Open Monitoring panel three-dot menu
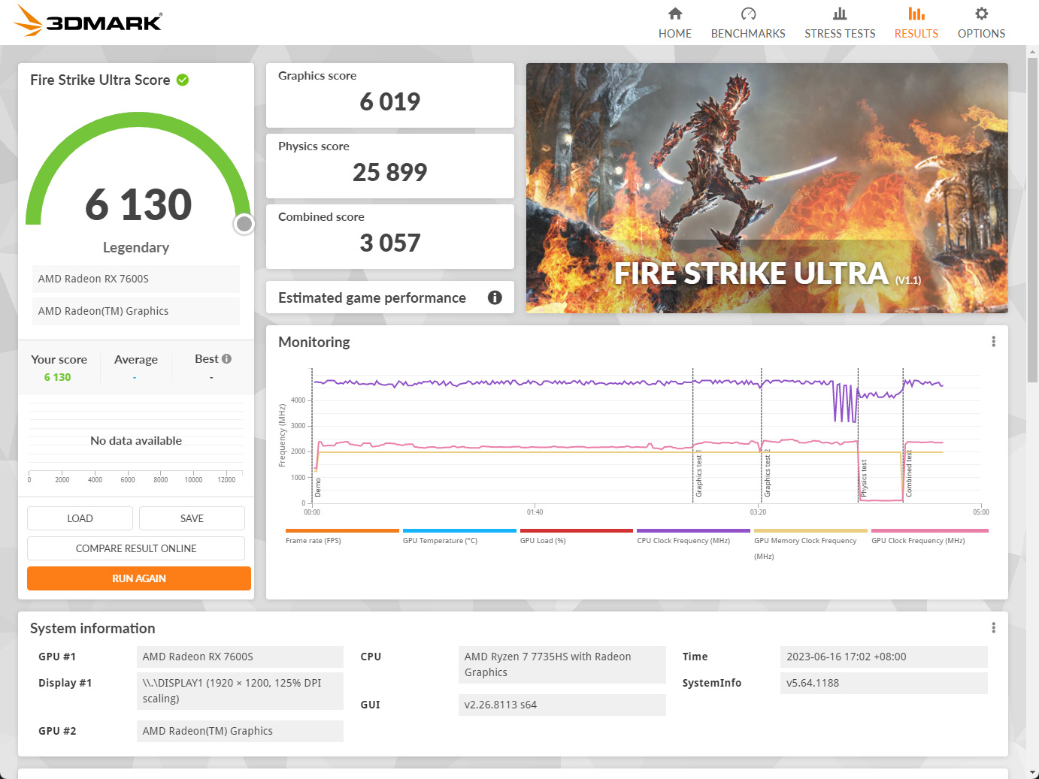The width and height of the screenshot is (1039, 779). (993, 342)
